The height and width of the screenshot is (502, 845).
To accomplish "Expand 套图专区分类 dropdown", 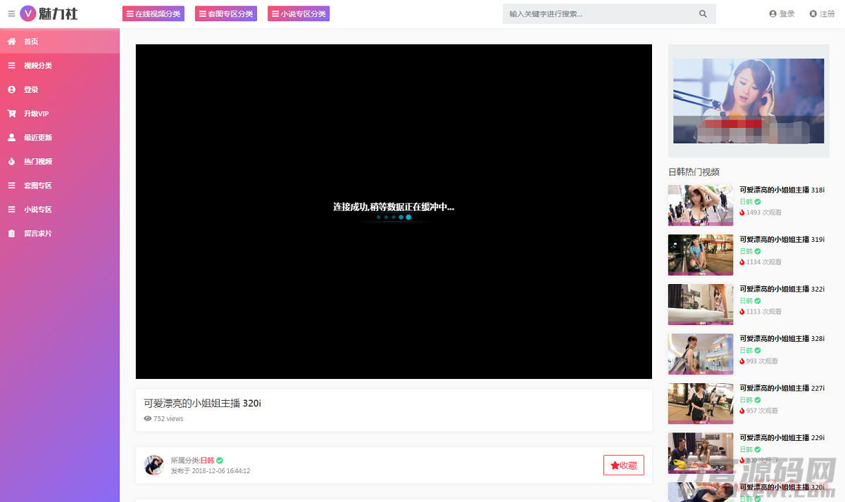I will (x=226, y=14).
